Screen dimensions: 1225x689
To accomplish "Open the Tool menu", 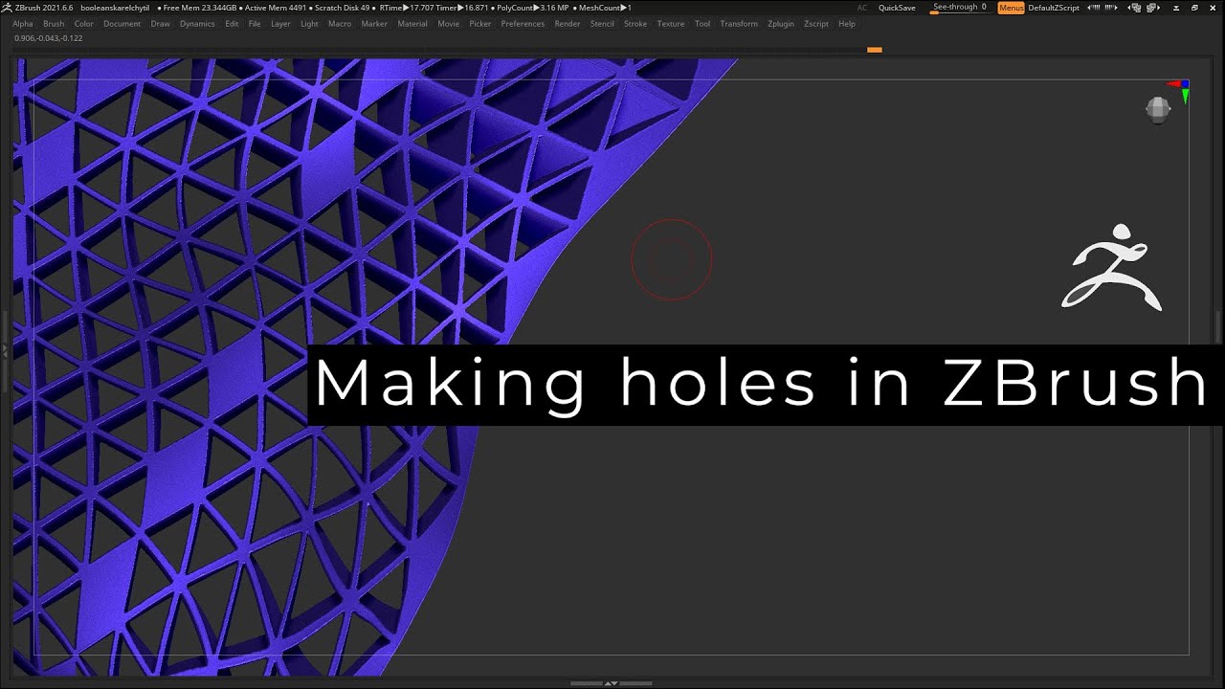I will [x=702, y=24].
